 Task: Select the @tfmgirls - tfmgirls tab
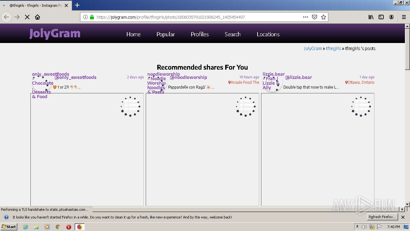pos(36,5)
